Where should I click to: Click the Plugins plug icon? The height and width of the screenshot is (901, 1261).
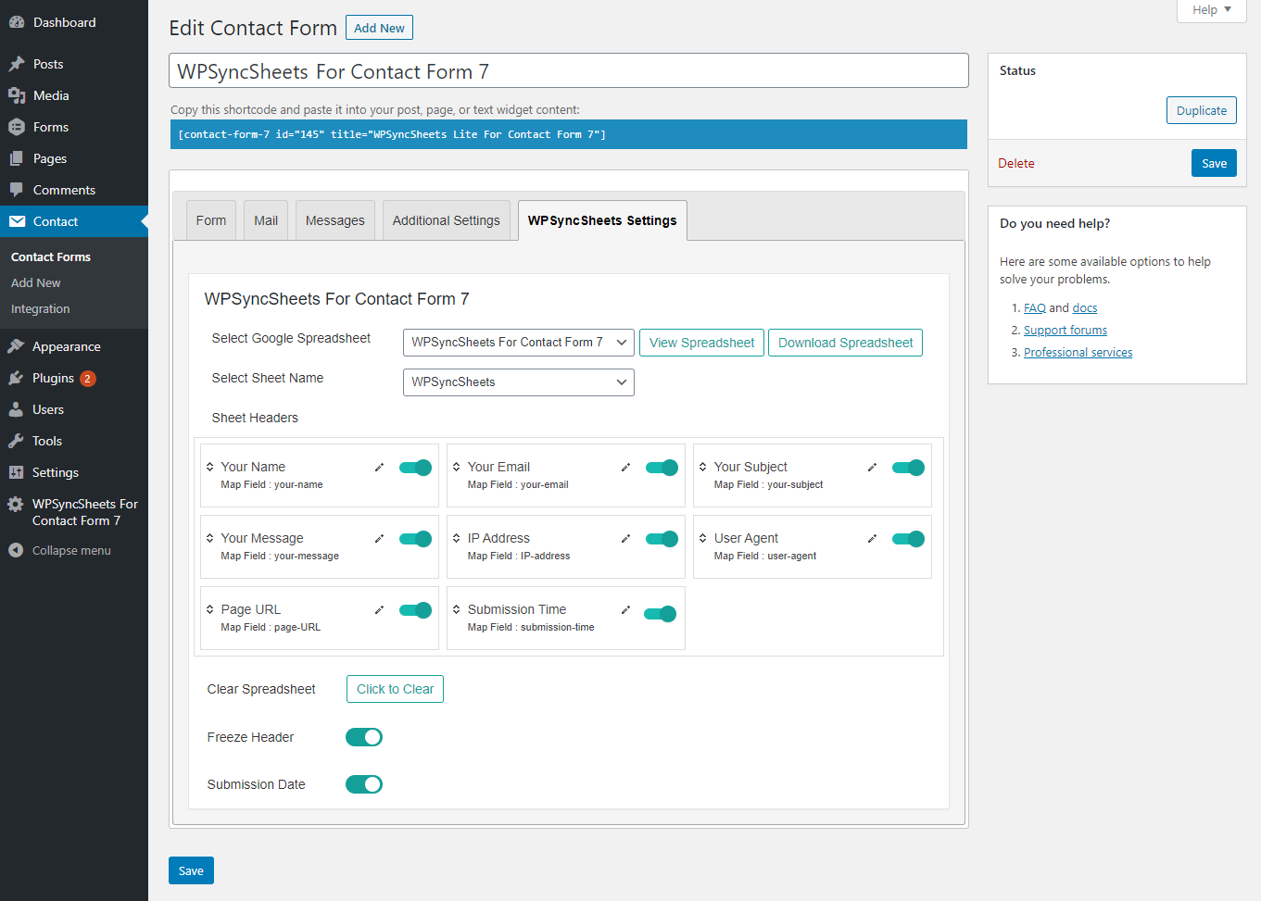[x=16, y=378]
